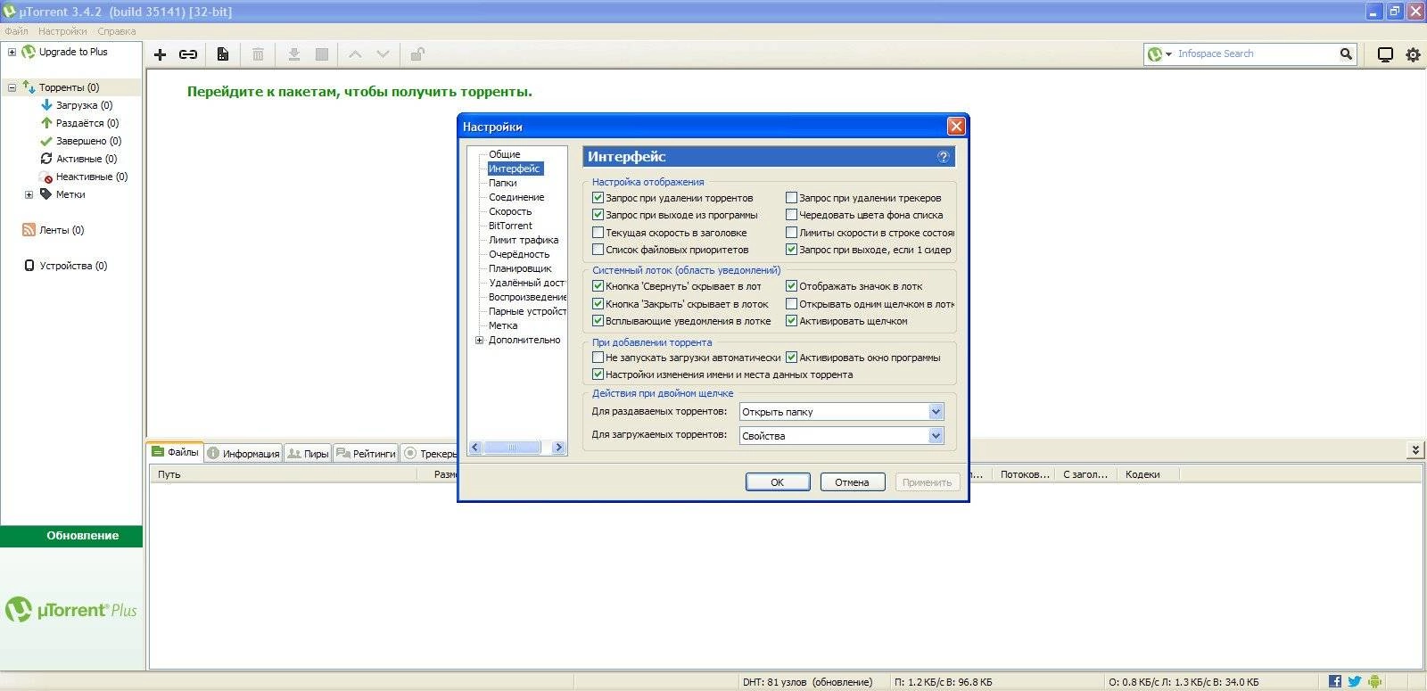Remove torrent trash icon in toolbar
Viewport: 1427px width, 691px height.
[x=258, y=54]
